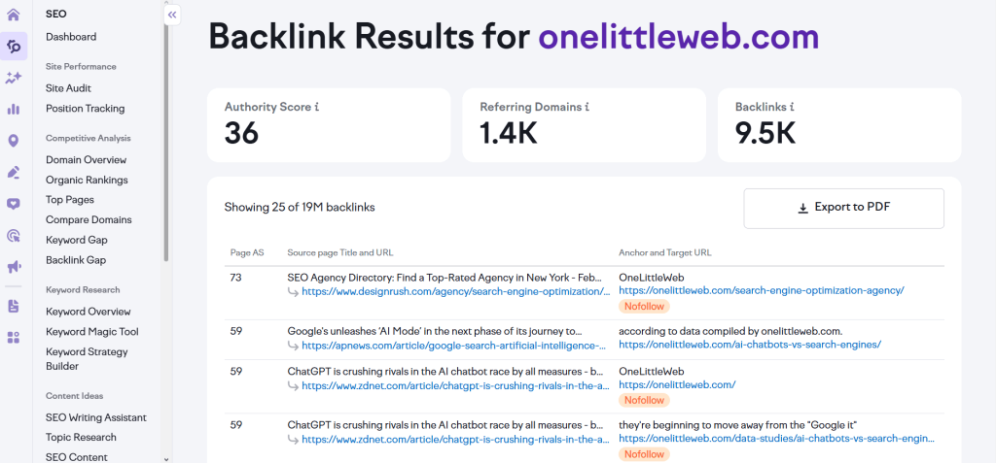Go to Keyword Magic Tool
This screenshot has width=996, height=463.
[x=92, y=332]
